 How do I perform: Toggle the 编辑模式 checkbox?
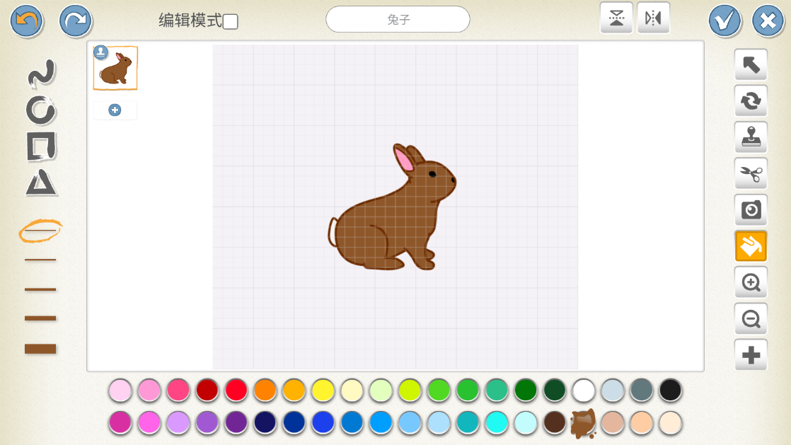point(231,21)
